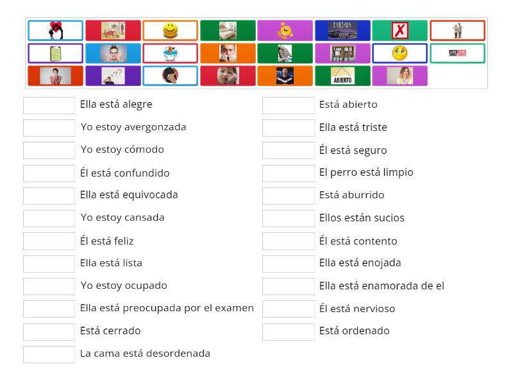Screen dimensions: 513x385
Task: Select the CANSADA dark blue tile
Action: (x=342, y=30)
